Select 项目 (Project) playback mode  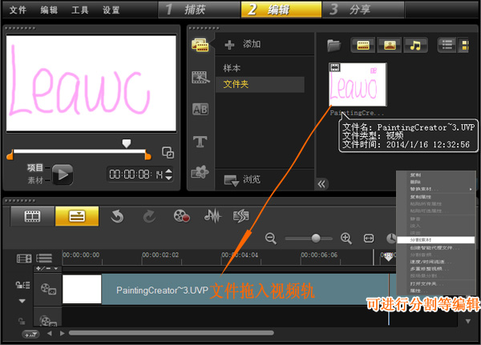(x=35, y=167)
